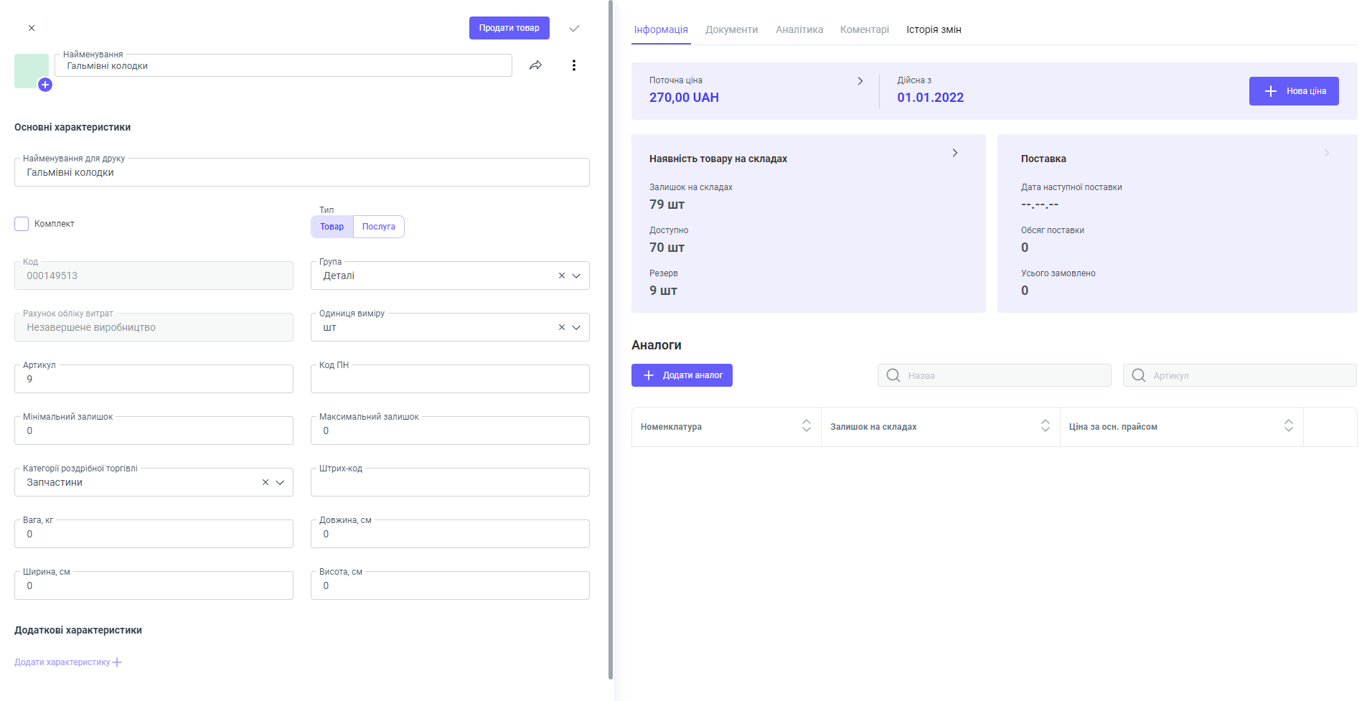Clear the Одиниця виміру selection
Image resolution: width=1372 pixels, height=701 pixels.
(x=562, y=327)
